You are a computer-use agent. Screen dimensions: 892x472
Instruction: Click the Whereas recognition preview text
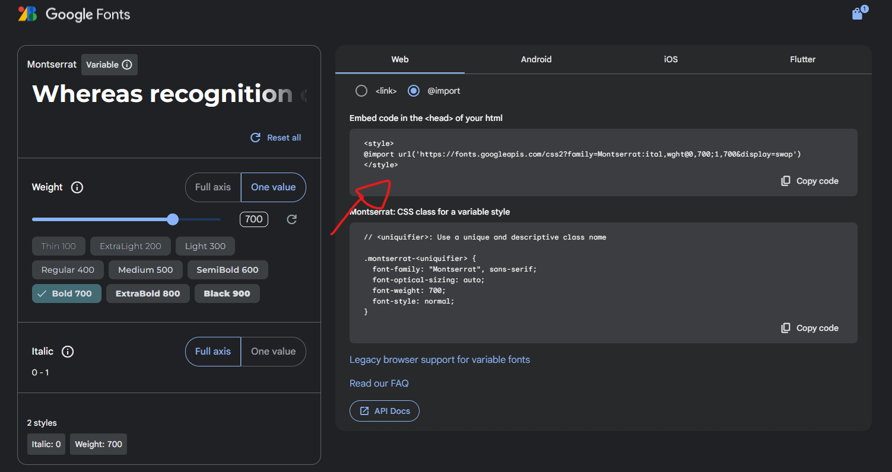pos(169,94)
